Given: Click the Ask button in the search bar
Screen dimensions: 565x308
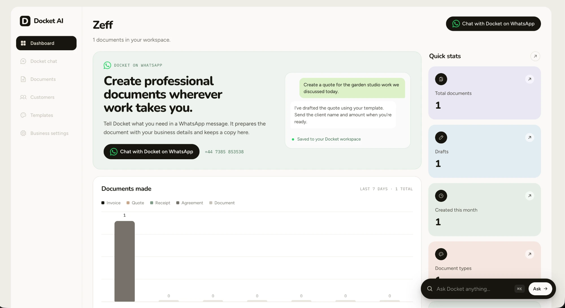Looking at the screenshot, I should [540, 289].
